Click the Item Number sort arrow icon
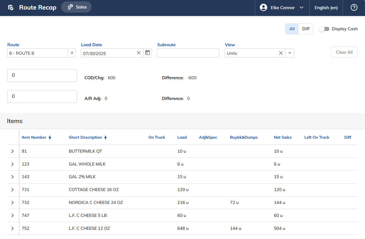 [50, 137]
